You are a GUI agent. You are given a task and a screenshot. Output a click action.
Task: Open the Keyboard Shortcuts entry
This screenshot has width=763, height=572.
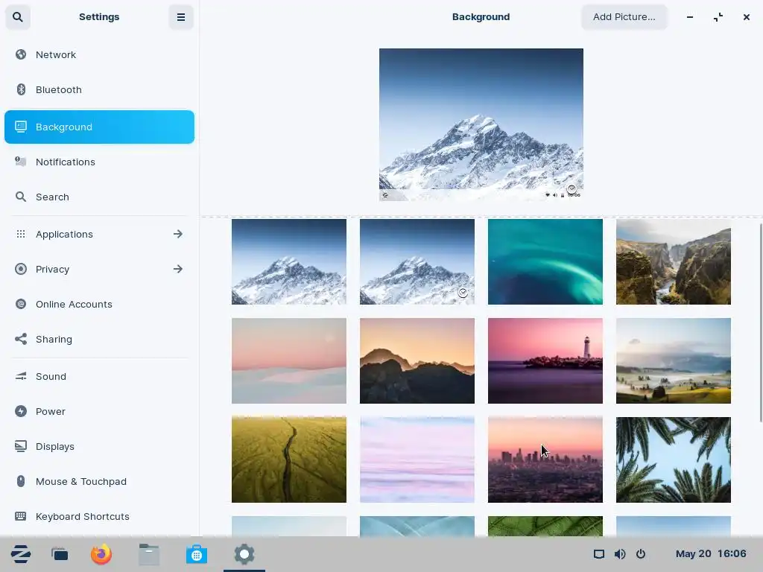pyautogui.click(x=99, y=517)
